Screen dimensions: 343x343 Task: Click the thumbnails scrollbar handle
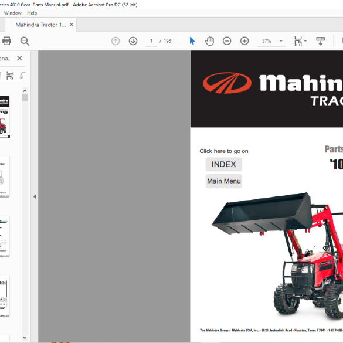[x=25, y=97]
